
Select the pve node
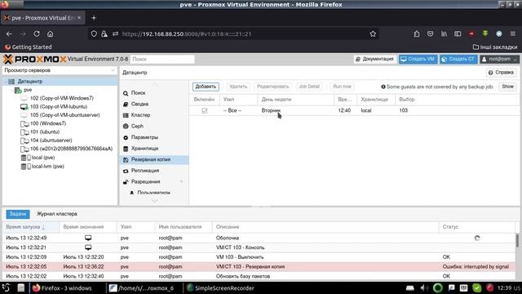[28, 90]
